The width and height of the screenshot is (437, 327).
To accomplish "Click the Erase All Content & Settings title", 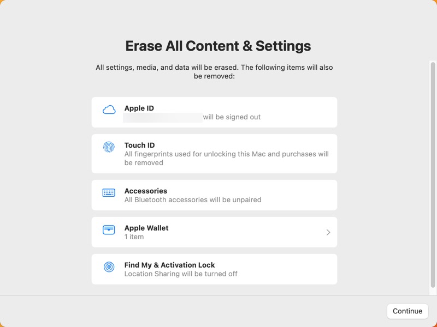I will (x=218, y=46).
